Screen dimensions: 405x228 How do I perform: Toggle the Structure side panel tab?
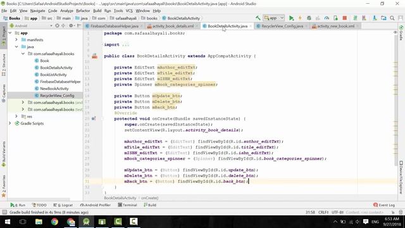point(4,65)
